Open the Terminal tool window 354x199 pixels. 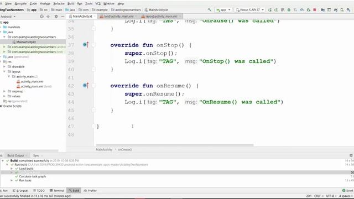click(57, 190)
